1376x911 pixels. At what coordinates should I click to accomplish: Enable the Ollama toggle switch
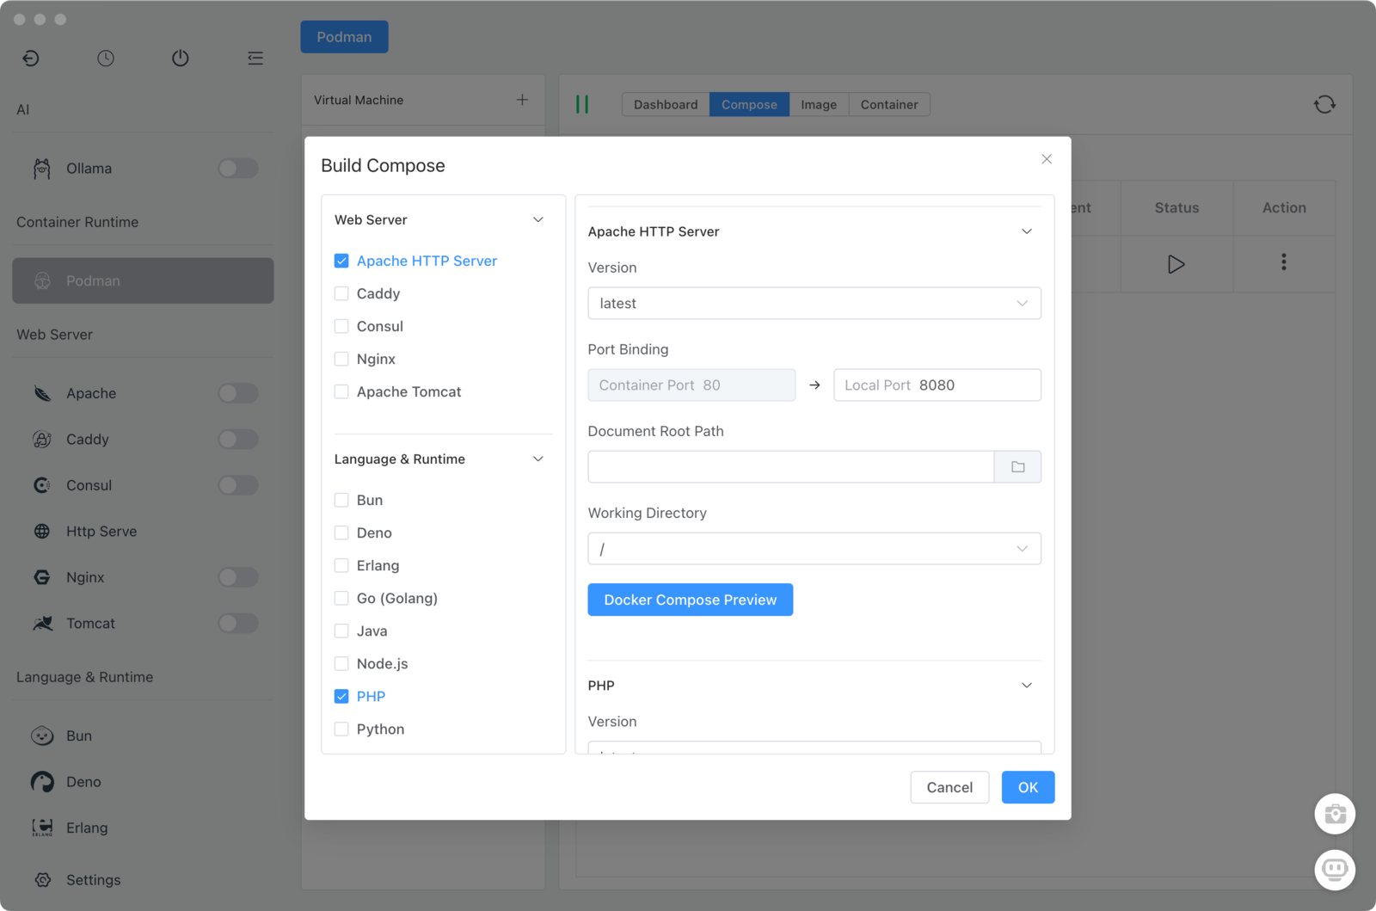[238, 169]
